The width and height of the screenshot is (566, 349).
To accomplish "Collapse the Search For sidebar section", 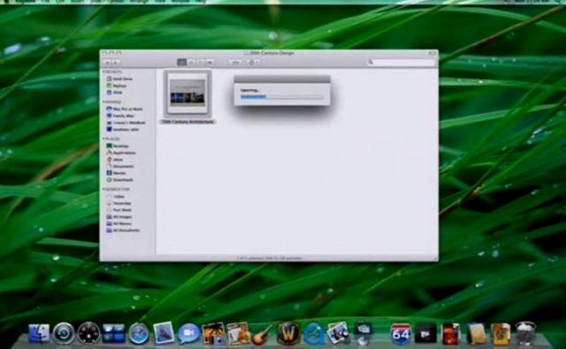I will (x=104, y=189).
